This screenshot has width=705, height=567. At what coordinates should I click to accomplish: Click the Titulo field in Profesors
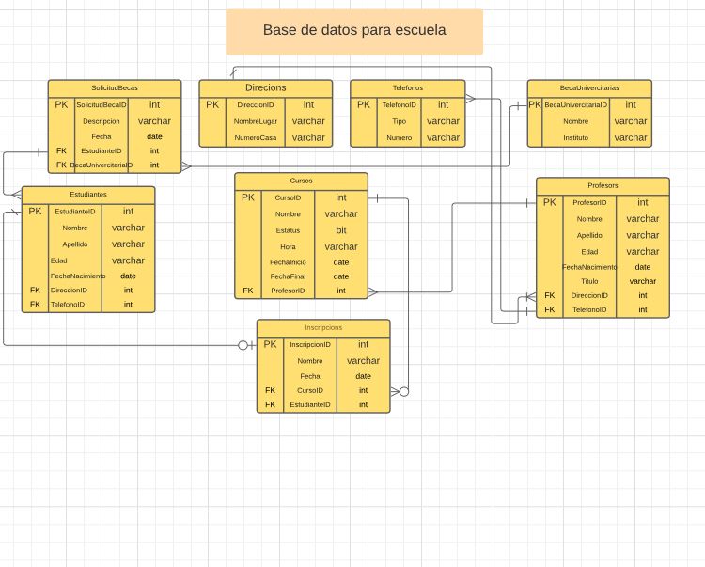click(588, 281)
